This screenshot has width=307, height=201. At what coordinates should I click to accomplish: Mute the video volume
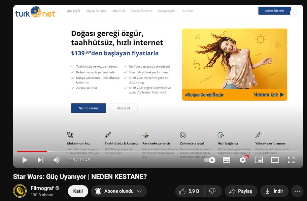(x=57, y=160)
